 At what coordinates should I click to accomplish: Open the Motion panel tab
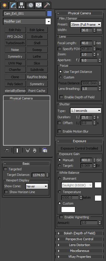coord(30,5)
